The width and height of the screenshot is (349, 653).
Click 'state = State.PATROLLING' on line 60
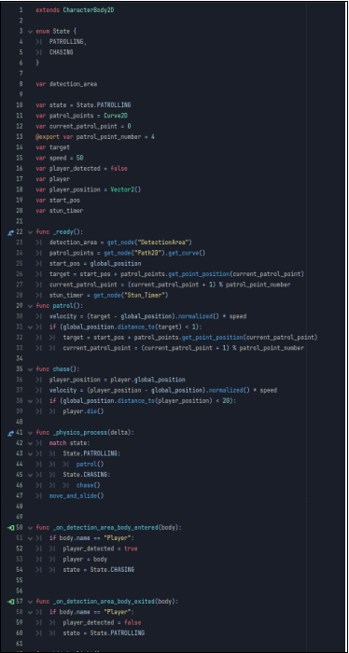104,633
